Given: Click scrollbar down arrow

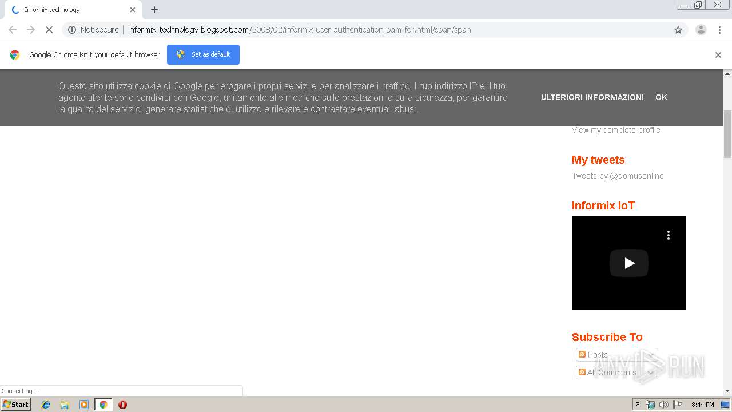Looking at the screenshot, I should coord(727,391).
